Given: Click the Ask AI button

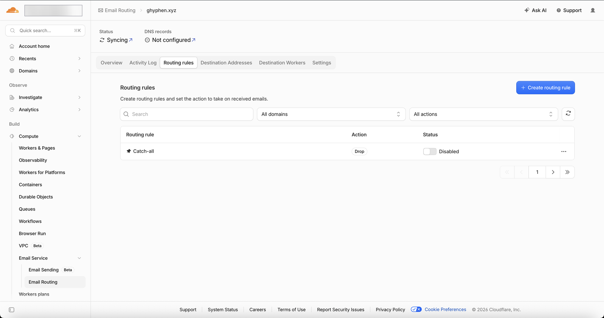Looking at the screenshot, I should click(535, 10).
